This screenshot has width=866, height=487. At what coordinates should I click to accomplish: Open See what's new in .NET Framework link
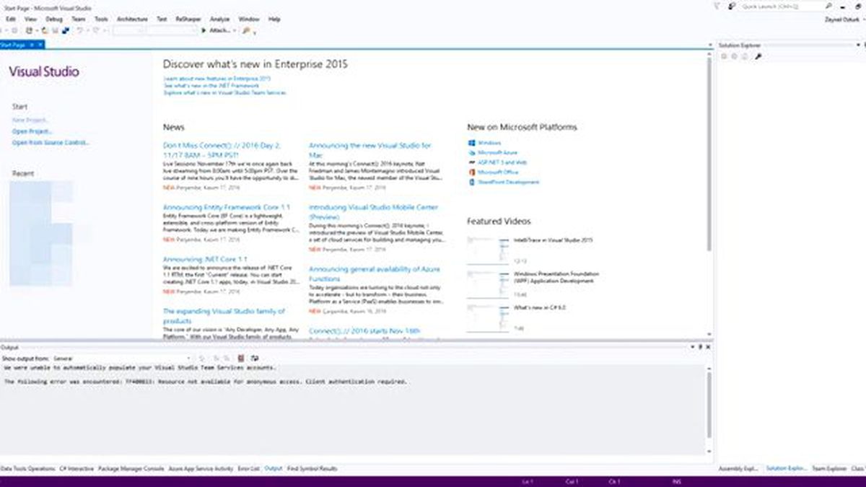coord(211,86)
